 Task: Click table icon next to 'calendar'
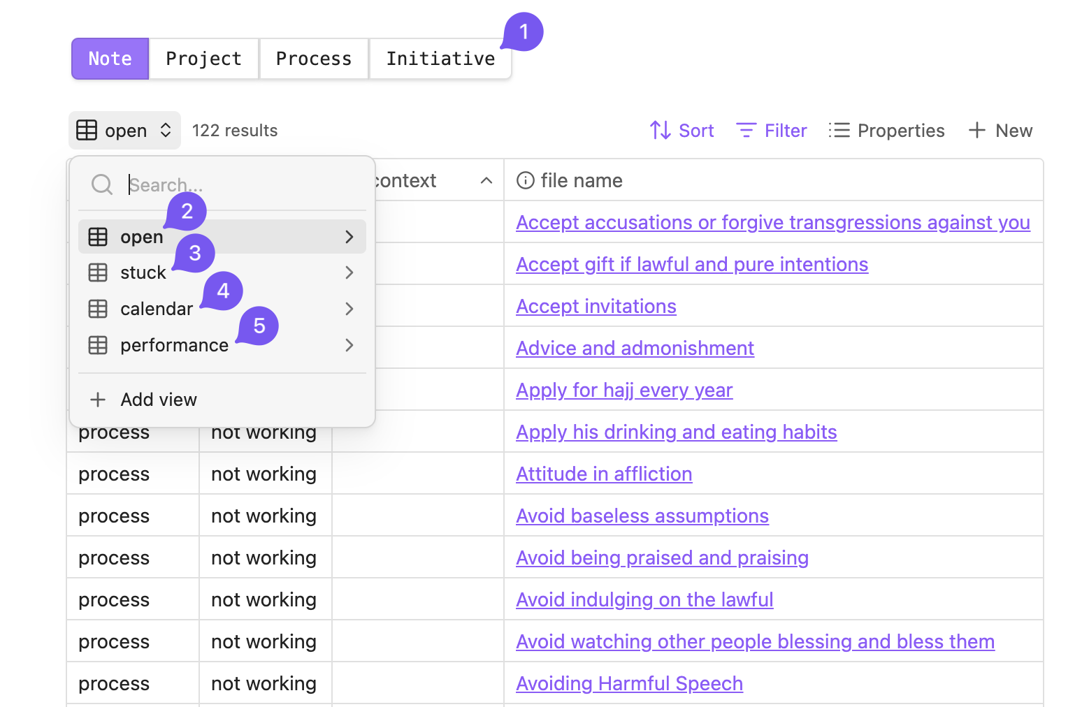click(98, 309)
